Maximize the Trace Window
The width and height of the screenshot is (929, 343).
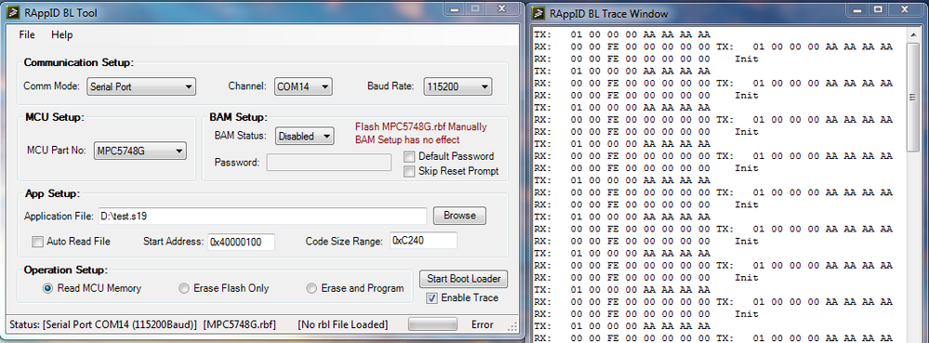coord(878,9)
